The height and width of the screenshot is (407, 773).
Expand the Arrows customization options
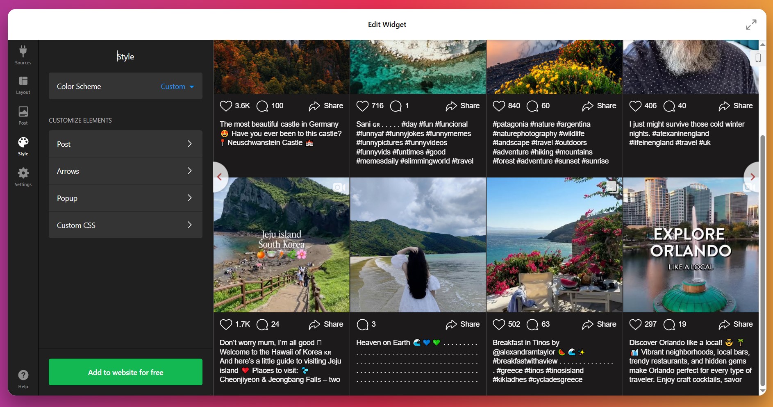pyautogui.click(x=125, y=171)
